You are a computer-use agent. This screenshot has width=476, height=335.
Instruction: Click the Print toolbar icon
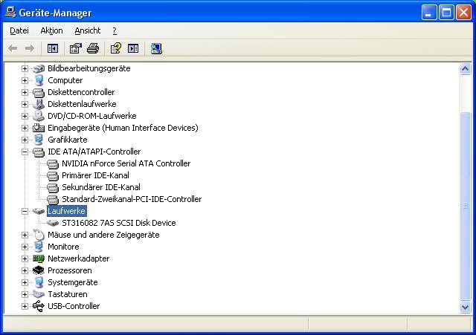click(x=93, y=48)
